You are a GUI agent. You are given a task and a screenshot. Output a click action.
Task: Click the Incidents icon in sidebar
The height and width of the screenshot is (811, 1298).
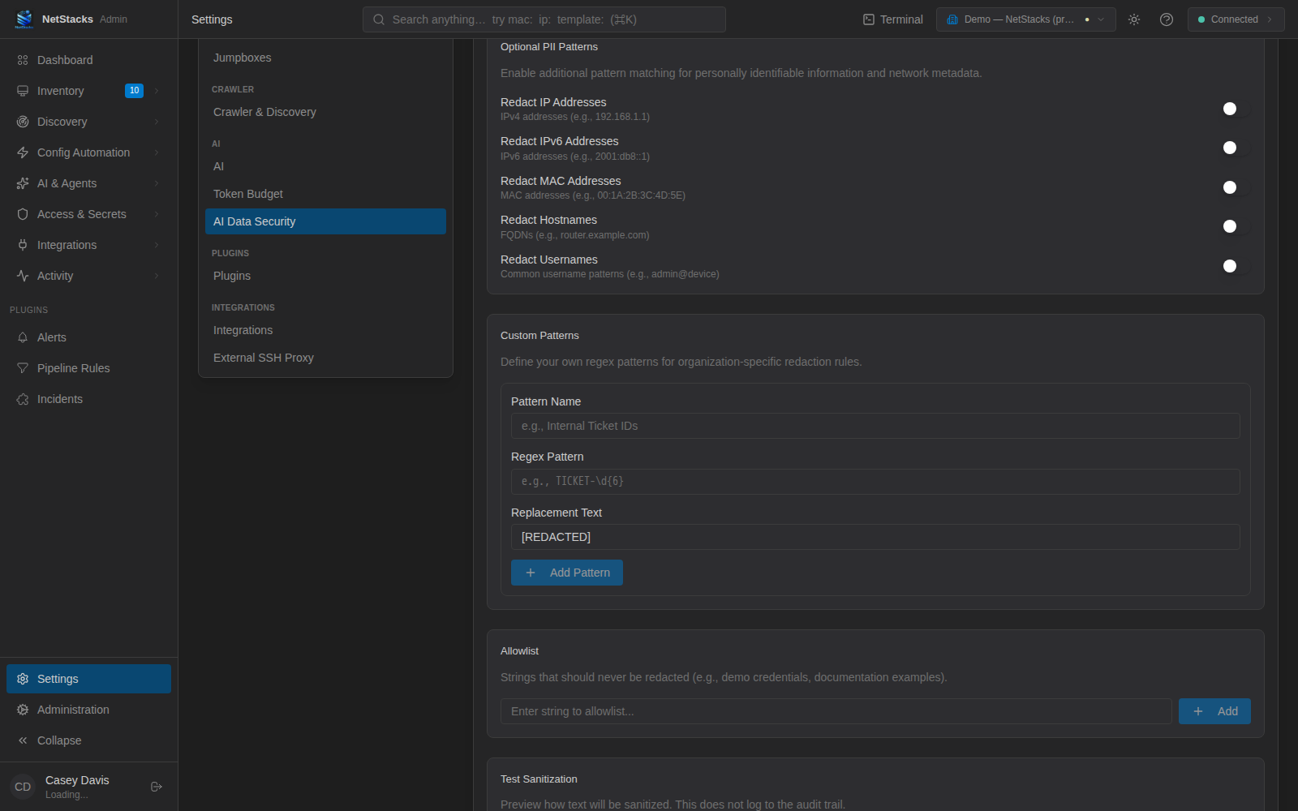pyautogui.click(x=23, y=399)
